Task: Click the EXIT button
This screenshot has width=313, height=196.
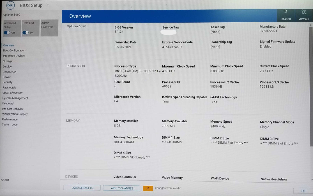Action: pyautogui.click(x=303, y=191)
